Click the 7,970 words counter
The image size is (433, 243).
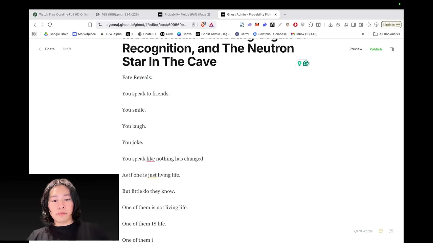363,231
